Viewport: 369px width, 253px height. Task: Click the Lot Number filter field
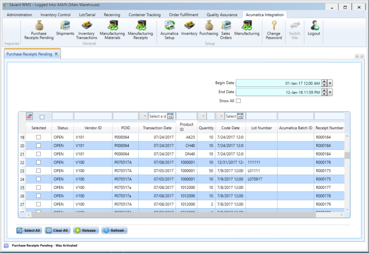coord(261,116)
